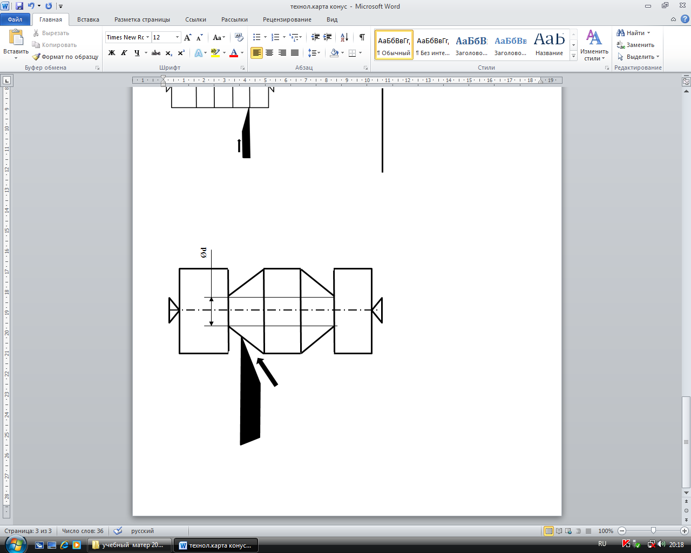Screen dimensions: 691x553
Task: Click the Format Painter brush icon
Action: click(36, 57)
